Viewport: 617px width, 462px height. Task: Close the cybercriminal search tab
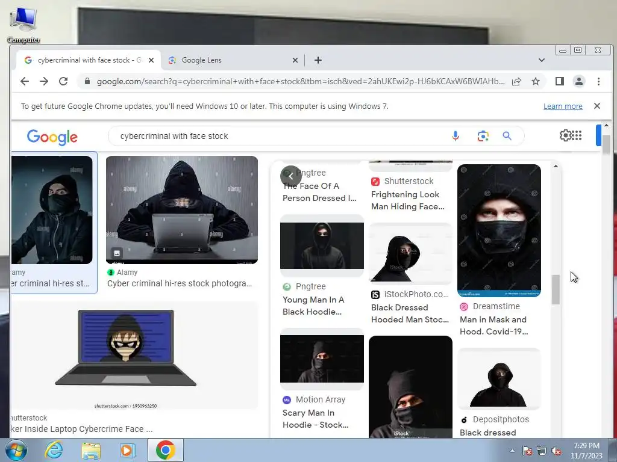[x=151, y=60]
